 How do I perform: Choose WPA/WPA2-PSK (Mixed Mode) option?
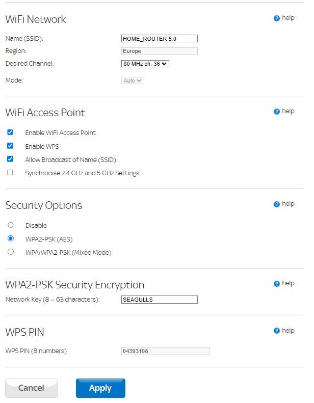coord(11,252)
